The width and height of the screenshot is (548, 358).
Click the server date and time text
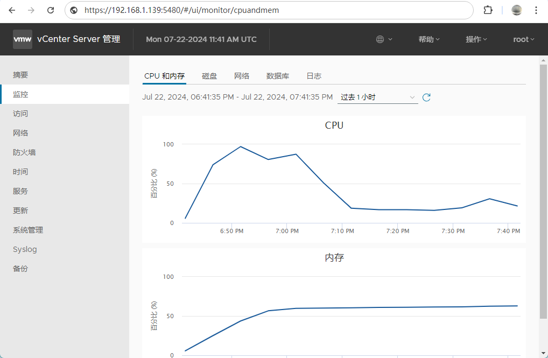tap(201, 39)
